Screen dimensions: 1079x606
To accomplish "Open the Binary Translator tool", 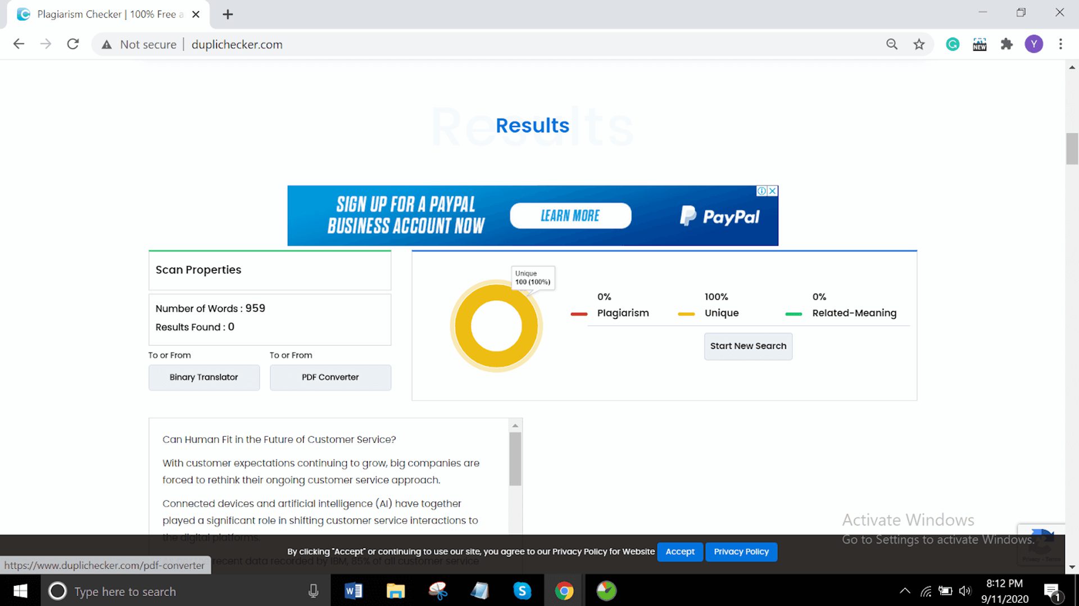I will point(204,377).
